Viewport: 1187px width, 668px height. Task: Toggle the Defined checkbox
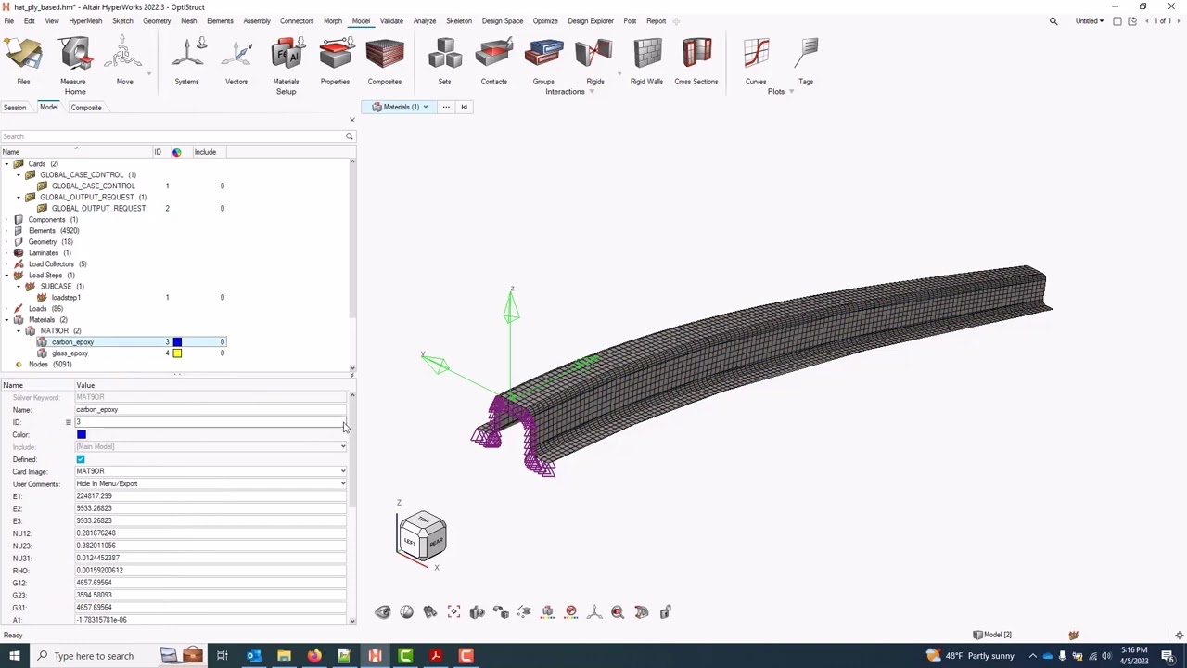(x=81, y=459)
